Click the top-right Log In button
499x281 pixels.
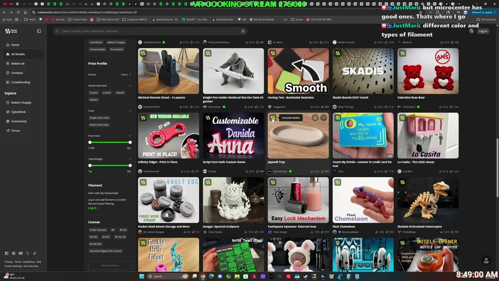[483, 31]
